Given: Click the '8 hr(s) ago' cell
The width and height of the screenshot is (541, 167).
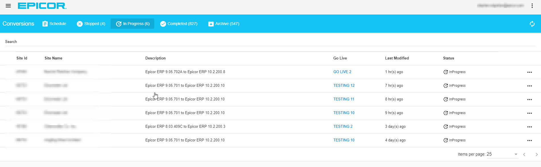Looking at the screenshot, I should tap(394, 99).
